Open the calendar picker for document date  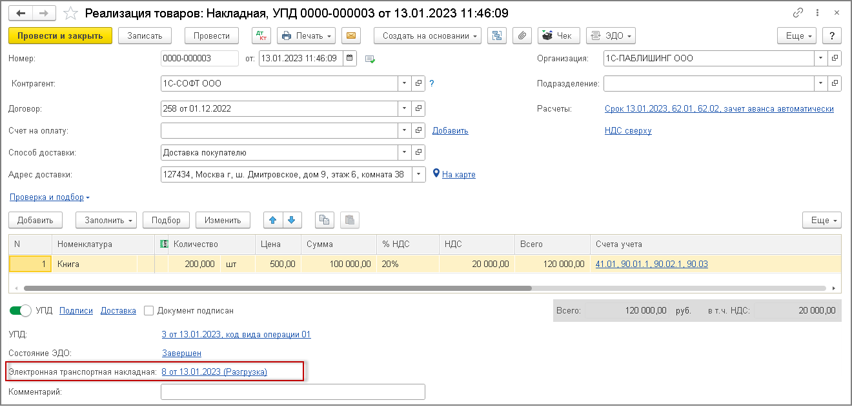[x=350, y=58]
